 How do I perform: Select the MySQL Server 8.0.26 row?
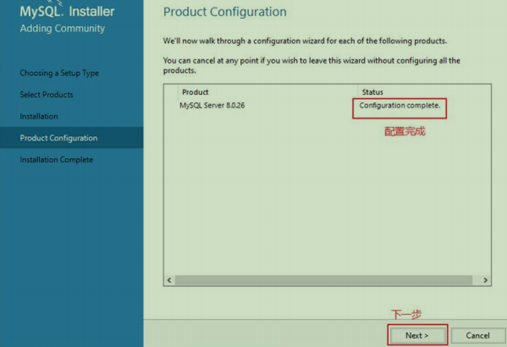[x=328, y=106]
